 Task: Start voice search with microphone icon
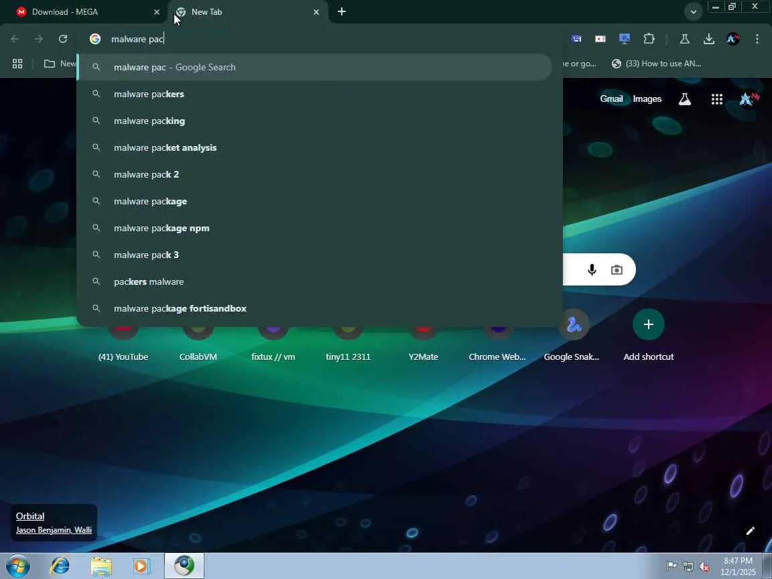[x=592, y=270]
